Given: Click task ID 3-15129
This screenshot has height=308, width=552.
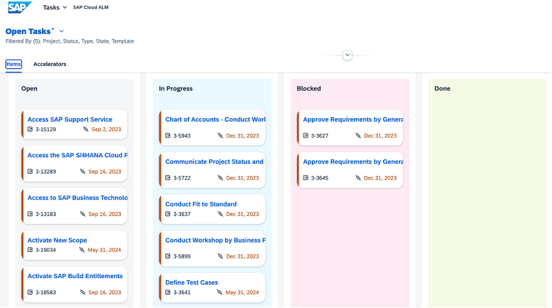Looking at the screenshot, I should pyautogui.click(x=46, y=129).
